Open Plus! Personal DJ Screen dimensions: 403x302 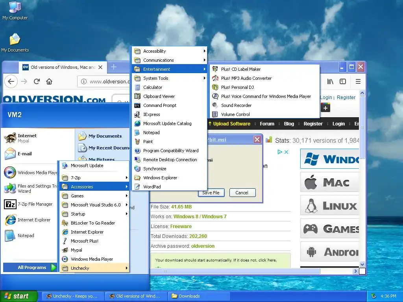click(265, 87)
